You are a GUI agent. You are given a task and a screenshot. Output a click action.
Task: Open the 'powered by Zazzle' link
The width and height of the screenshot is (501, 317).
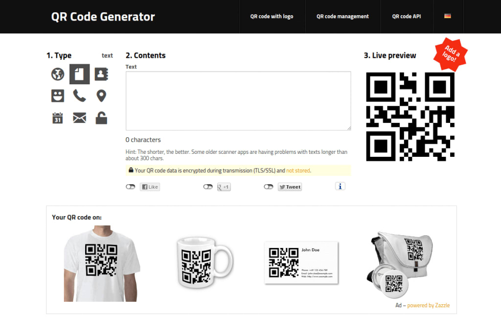428,305
